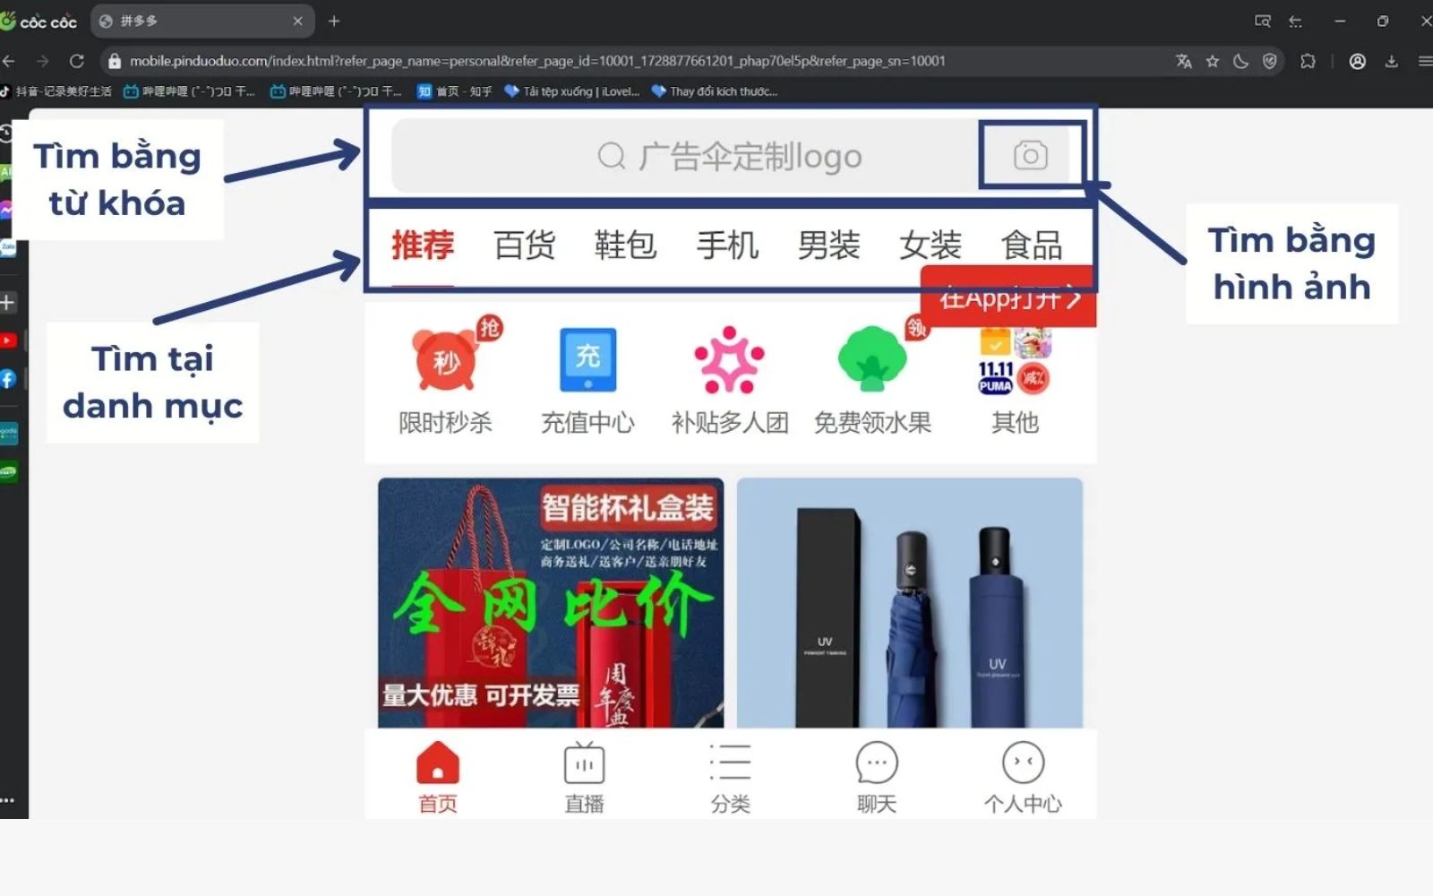Go to 个人中心 personal center
This screenshot has height=896, width=1433.
(1022, 775)
